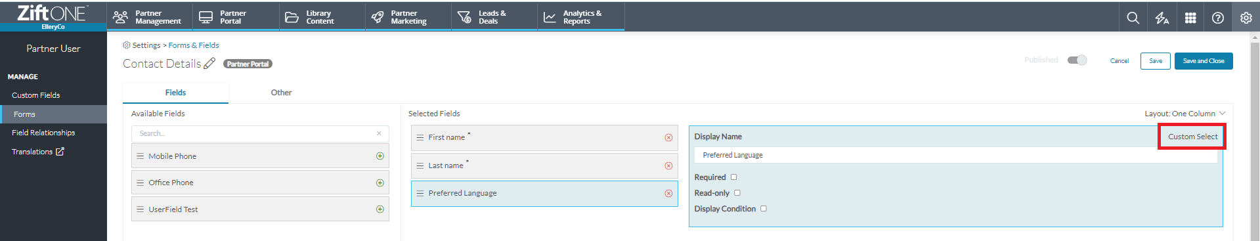Add Mobile Phone field with plus icon
Viewport: 1260px width, 241px height.
(380, 156)
